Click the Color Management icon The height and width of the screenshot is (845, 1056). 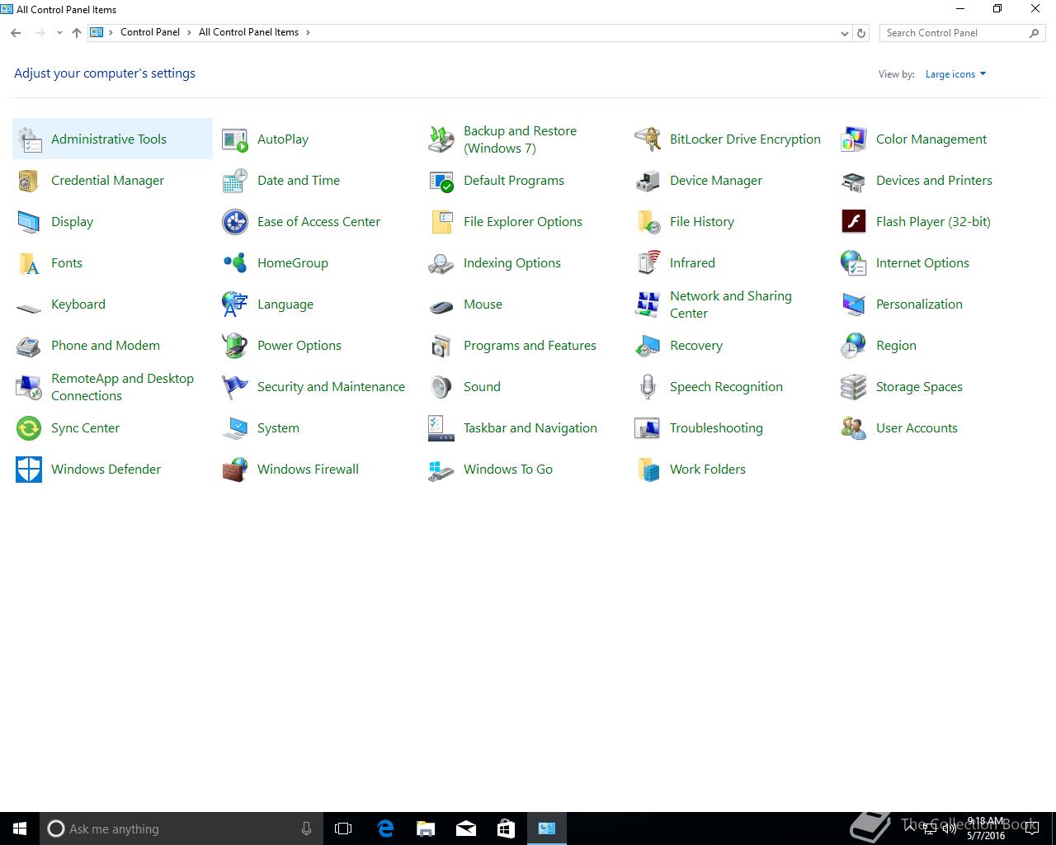(853, 139)
